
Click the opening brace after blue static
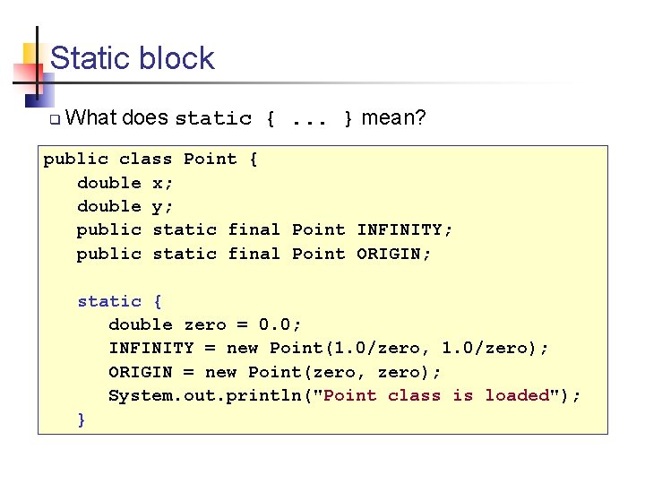159,301
